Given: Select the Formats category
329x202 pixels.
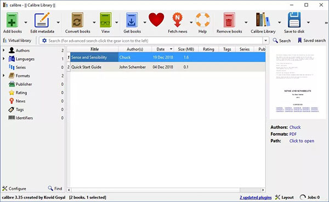Looking at the screenshot, I should click(x=22, y=76).
